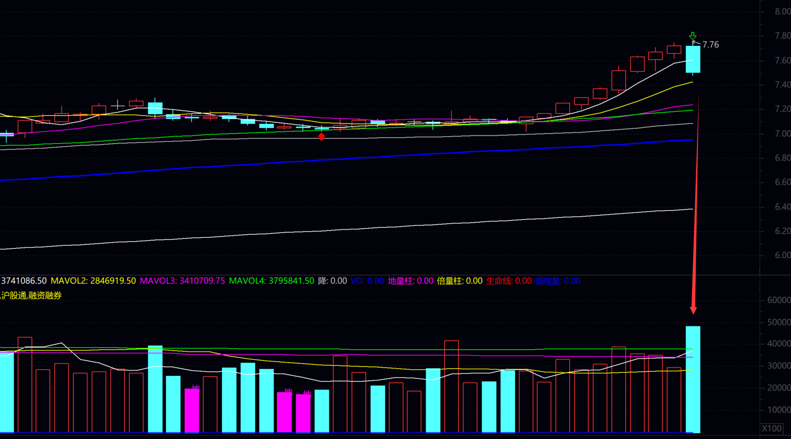Click the red 生命线 indicator label
The height and width of the screenshot is (439, 791).
click(509, 281)
